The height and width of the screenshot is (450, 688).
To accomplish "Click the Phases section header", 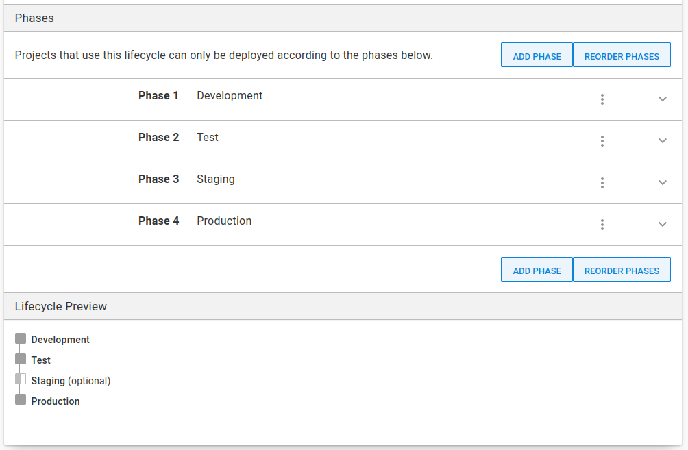I will pos(34,18).
